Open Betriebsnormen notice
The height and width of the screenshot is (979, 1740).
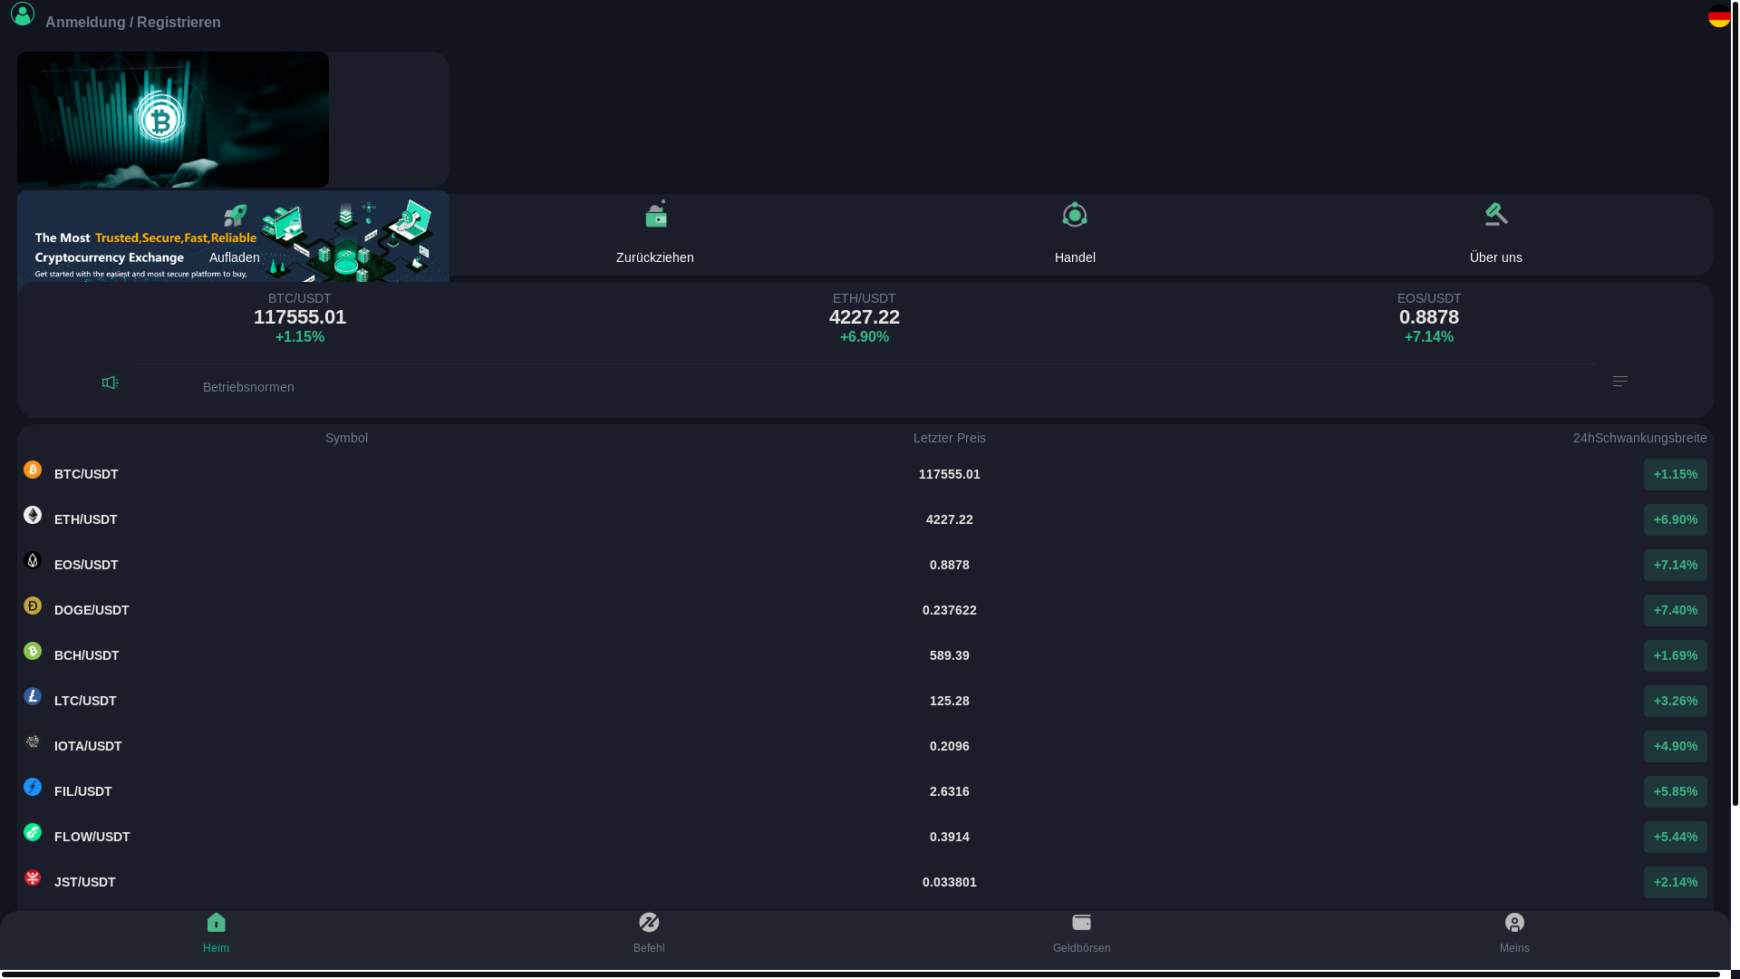[x=248, y=387]
